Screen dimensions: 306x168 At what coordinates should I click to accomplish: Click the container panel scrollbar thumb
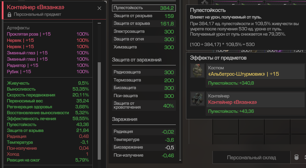point(99,111)
